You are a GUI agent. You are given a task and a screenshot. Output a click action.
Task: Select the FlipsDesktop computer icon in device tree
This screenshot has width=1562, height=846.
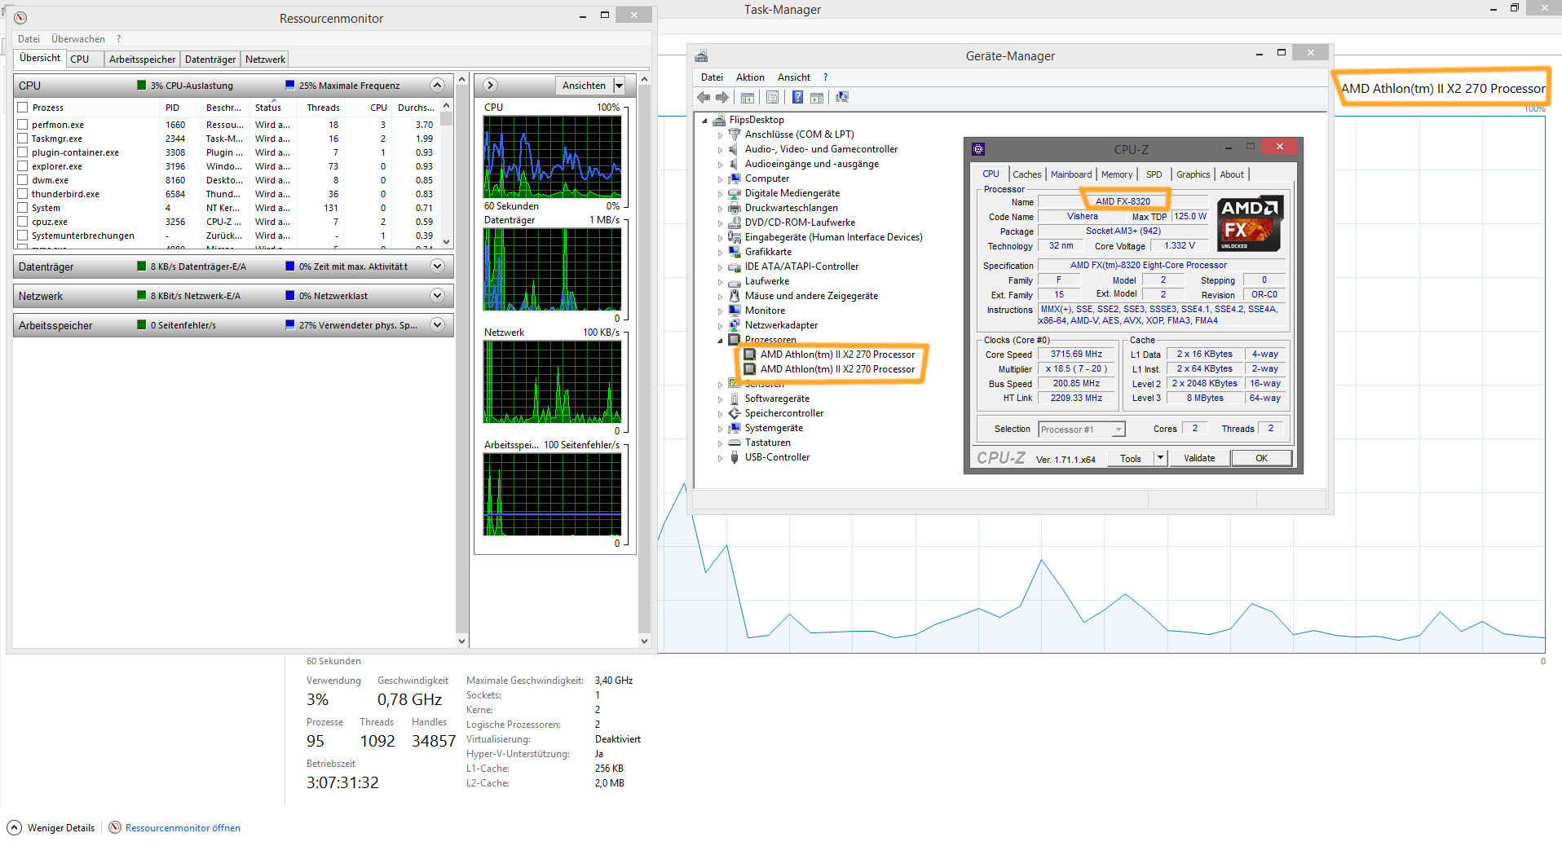(719, 120)
